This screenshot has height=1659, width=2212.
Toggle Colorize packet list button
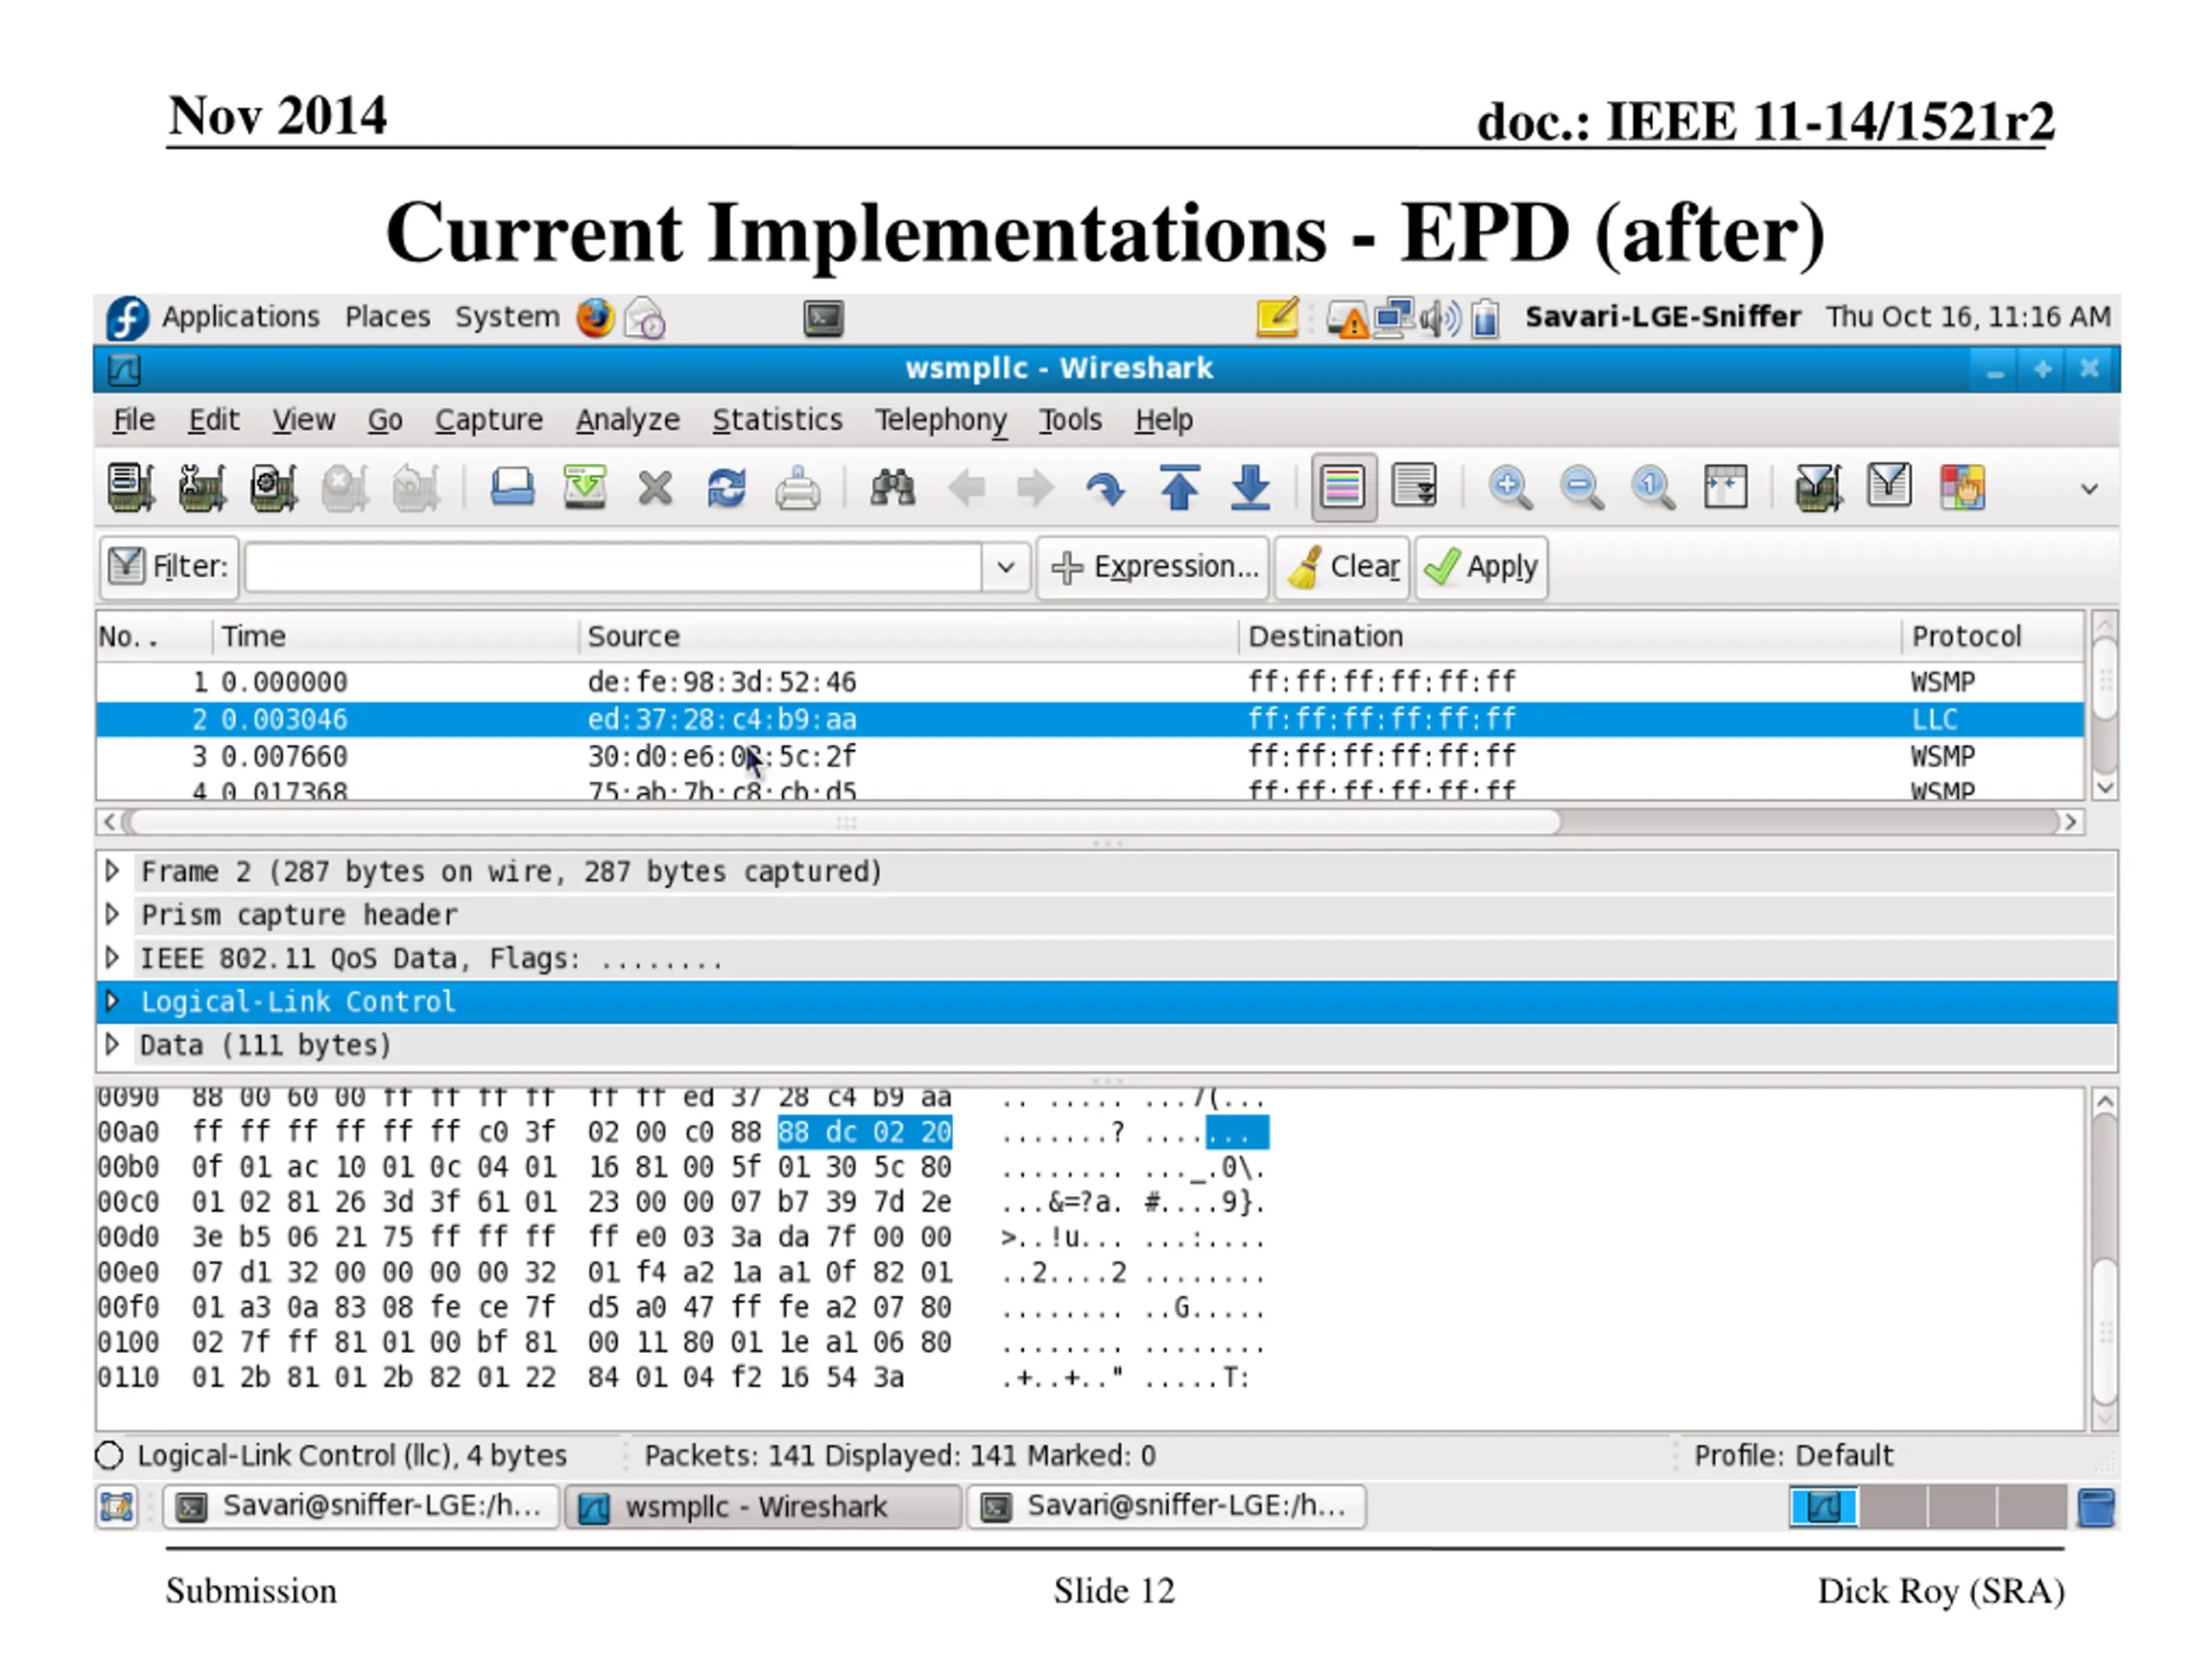coord(1343,488)
